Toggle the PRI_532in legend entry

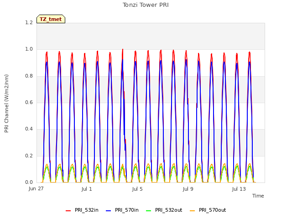(82, 210)
